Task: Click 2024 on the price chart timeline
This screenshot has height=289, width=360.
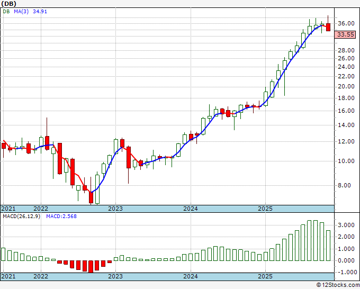Action: (x=191, y=209)
